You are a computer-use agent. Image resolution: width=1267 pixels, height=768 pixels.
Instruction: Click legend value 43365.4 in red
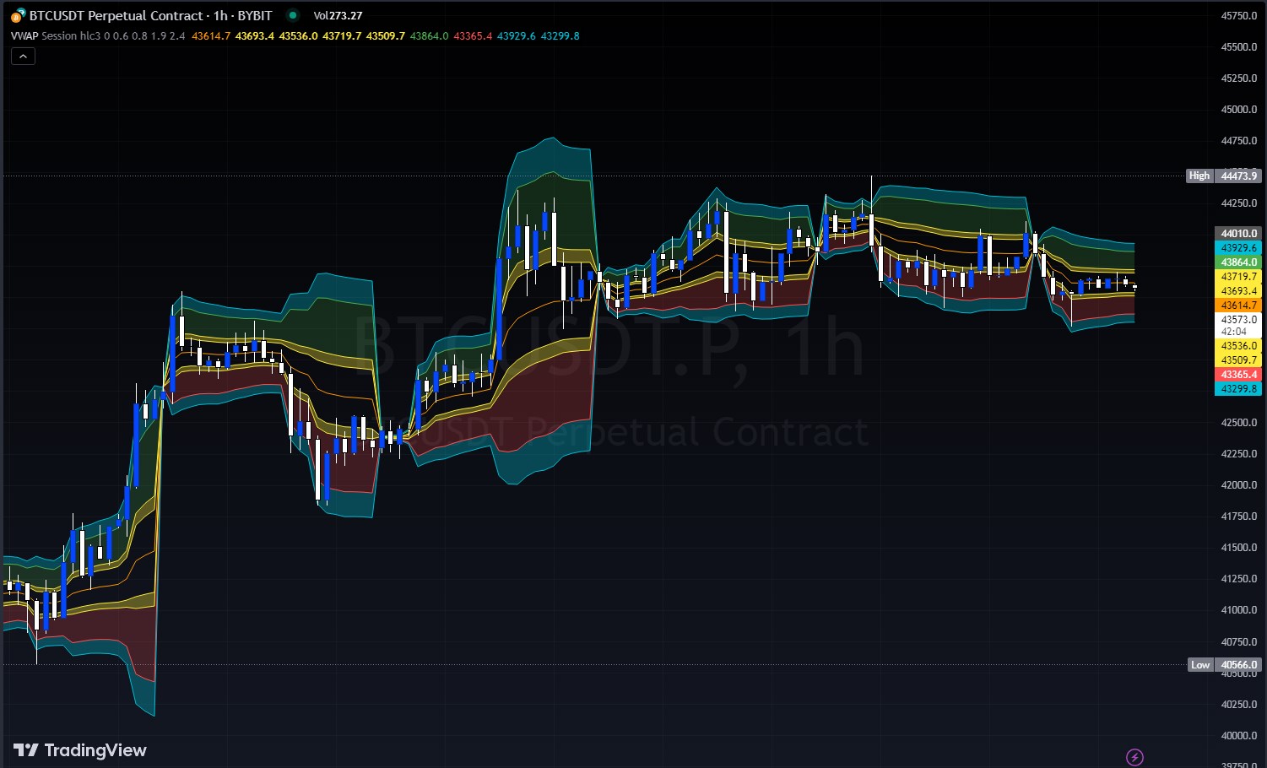pos(473,36)
